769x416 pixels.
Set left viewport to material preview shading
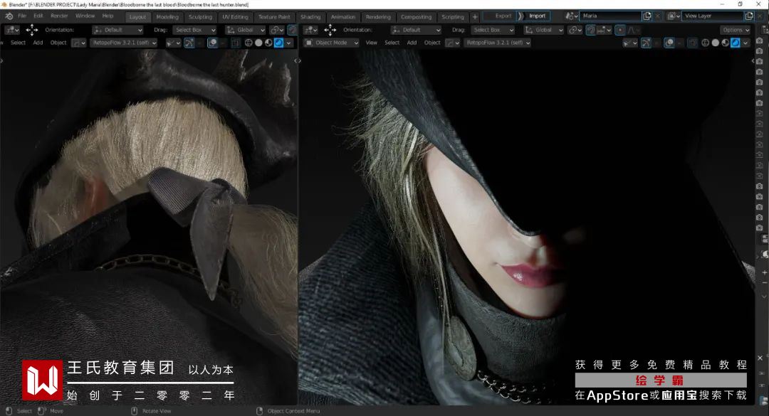click(268, 43)
